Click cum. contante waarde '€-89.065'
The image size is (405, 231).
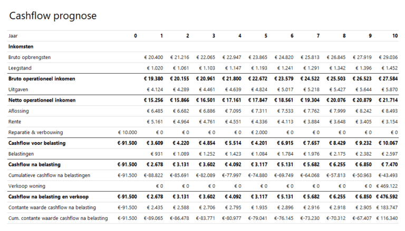coord(153,218)
